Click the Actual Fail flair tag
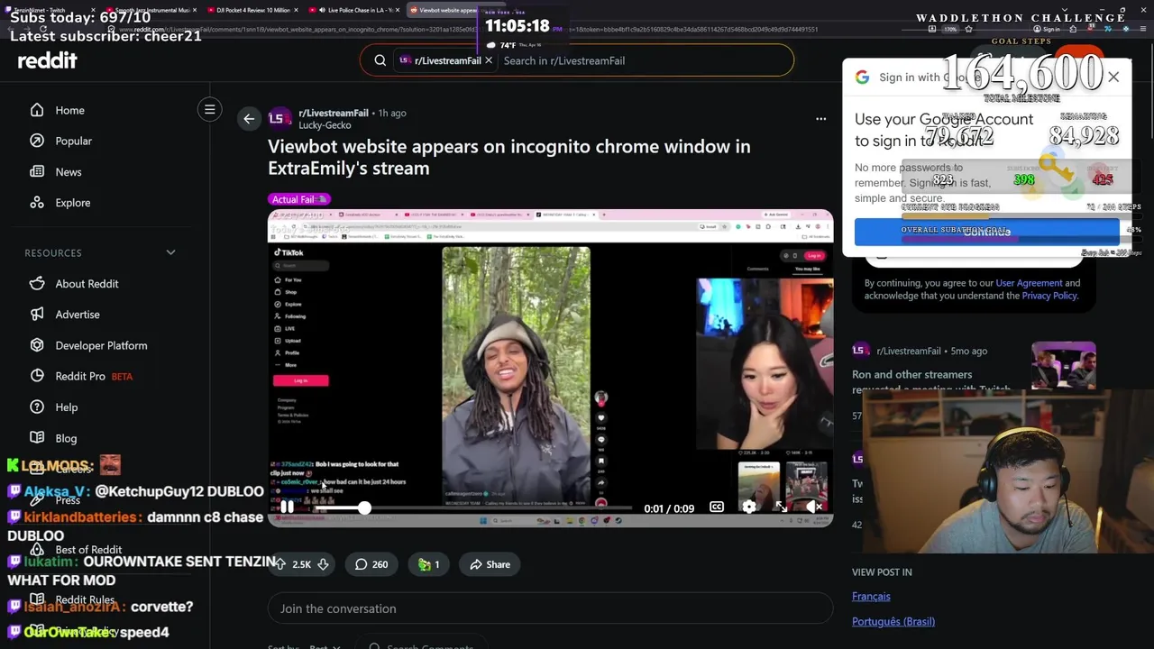Image resolution: width=1154 pixels, height=649 pixels. (299, 199)
